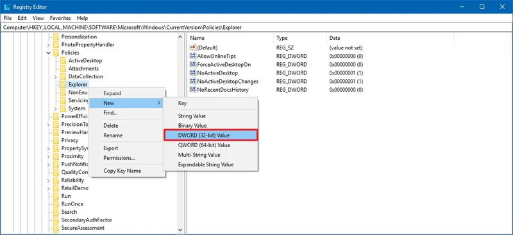Viewport: 513px width, 235px height.
Task: Click the Attachments folder icon
Action: pyautogui.click(x=63, y=69)
